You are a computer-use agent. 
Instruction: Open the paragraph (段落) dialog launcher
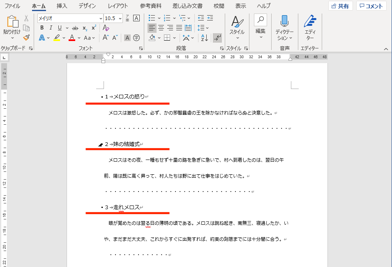[222, 48]
